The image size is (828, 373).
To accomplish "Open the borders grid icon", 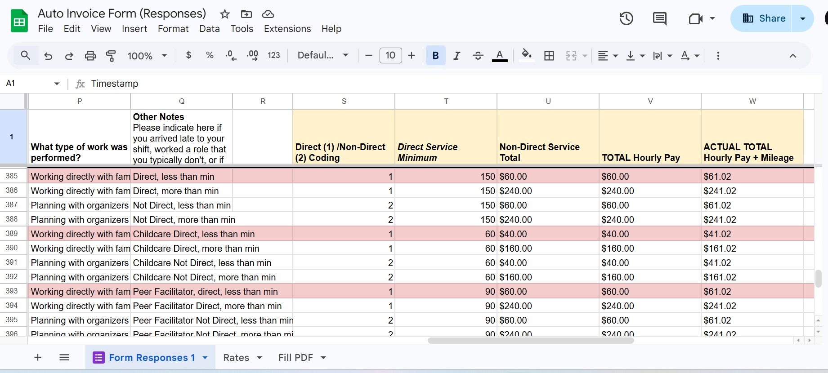I will tap(549, 56).
